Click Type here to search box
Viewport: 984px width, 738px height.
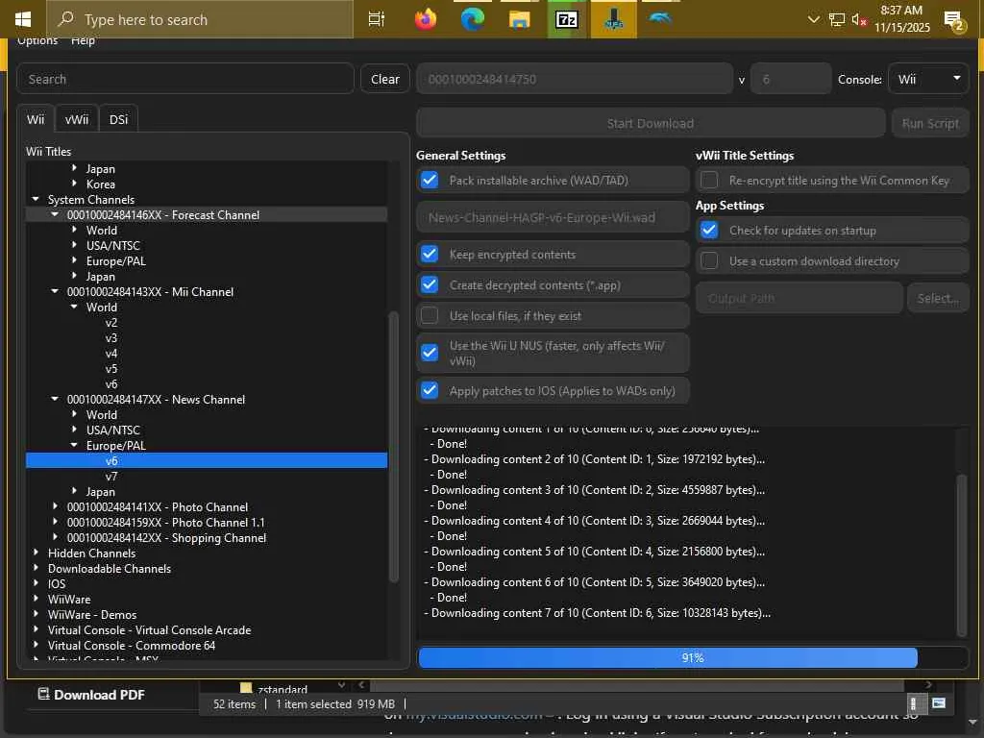click(200, 19)
